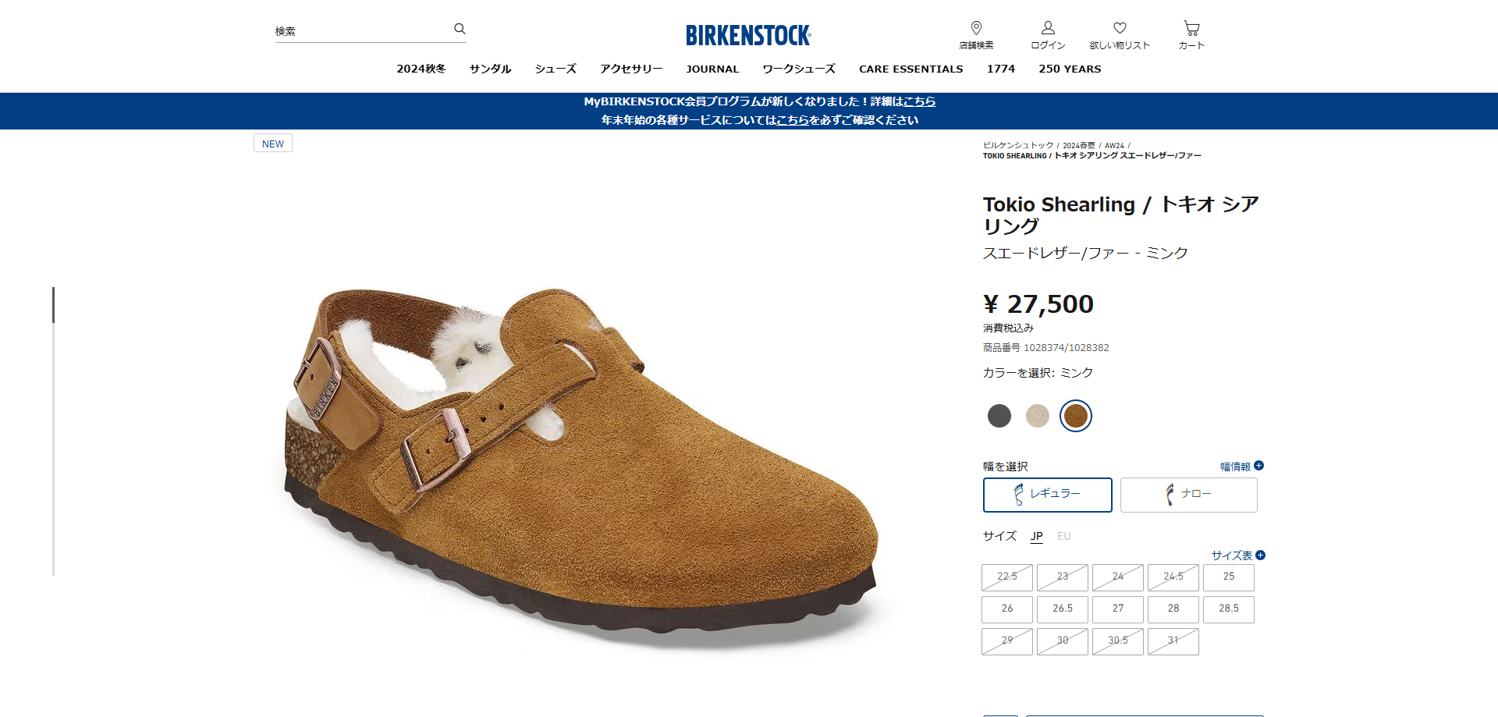Switch to the JP size tab
This screenshot has width=1498, height=717.
[1036, 536]
